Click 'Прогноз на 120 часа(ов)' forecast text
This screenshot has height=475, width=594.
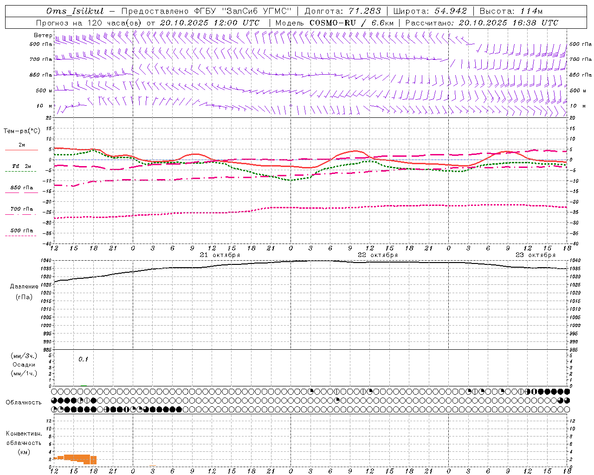(89, 23)
